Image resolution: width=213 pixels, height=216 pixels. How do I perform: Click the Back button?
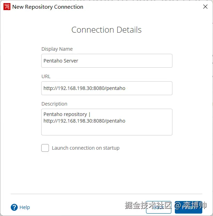pyautogui.click(x=159, y=207)
